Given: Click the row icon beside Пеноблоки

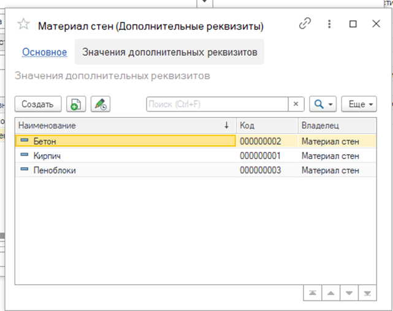Looking at the screenshot, I should click(25, 169).
